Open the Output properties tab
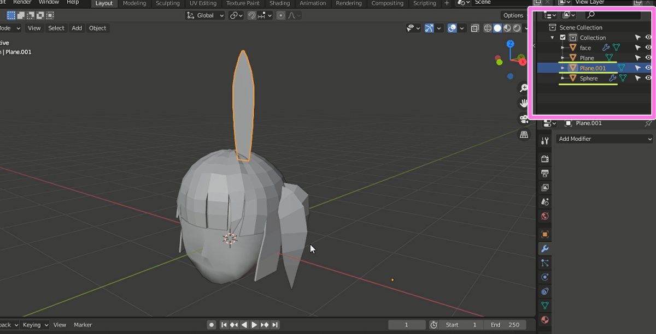This screenshot has width=656, height=334. pos(544,173)
